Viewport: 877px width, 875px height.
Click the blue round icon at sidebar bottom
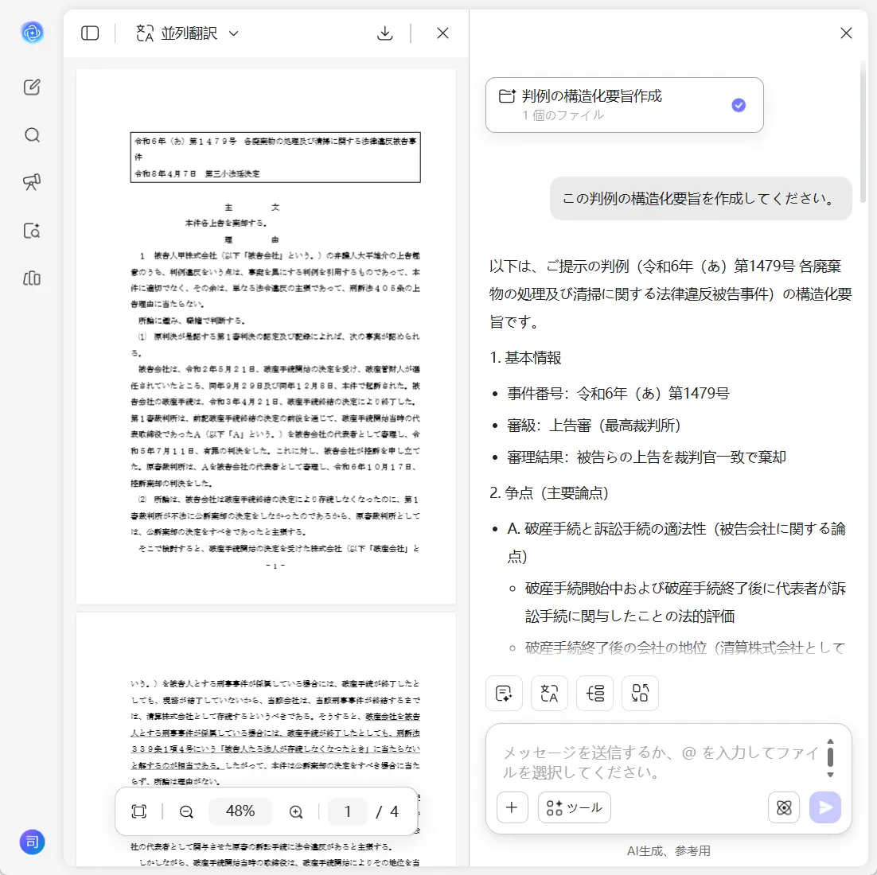[x=32, y=842]
